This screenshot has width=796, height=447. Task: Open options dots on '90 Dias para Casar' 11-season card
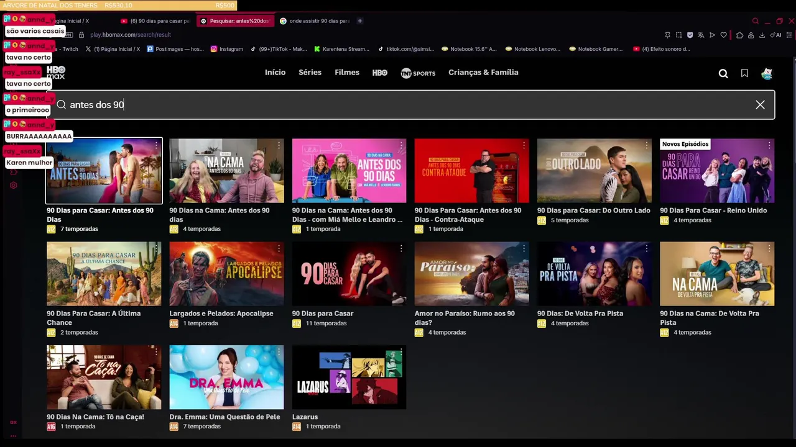tap(401, 248)
